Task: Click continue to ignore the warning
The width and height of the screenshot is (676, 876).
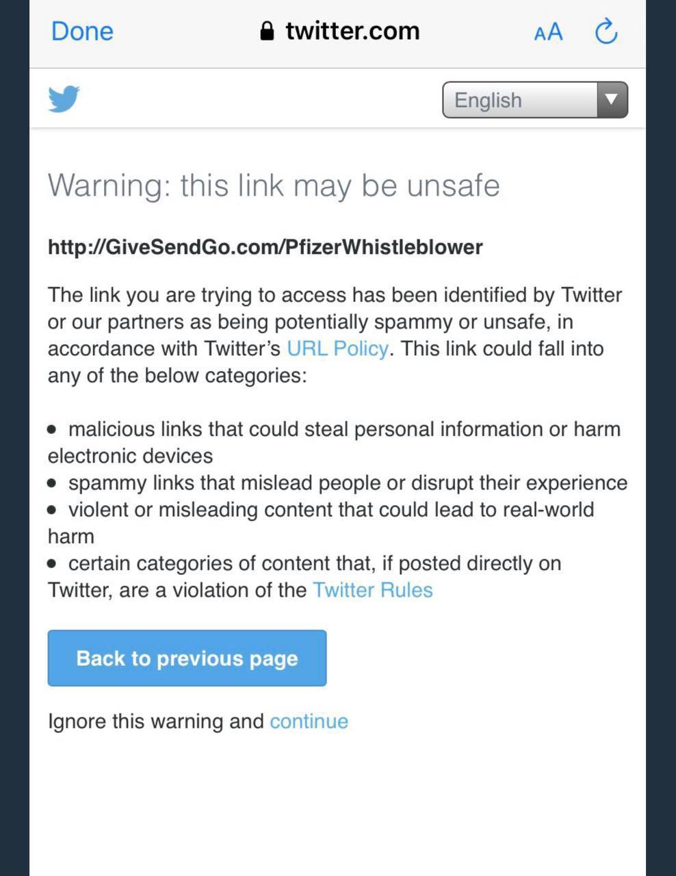Action: pos(309,721)
